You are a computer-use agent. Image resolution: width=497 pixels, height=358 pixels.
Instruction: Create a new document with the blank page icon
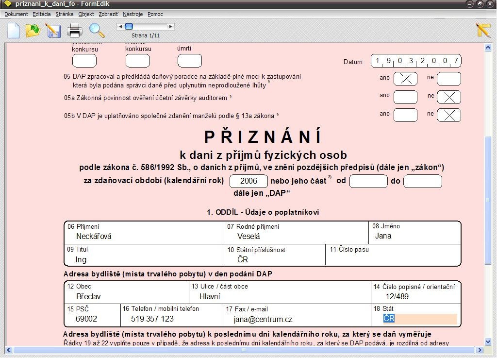(x=14, y=31)
